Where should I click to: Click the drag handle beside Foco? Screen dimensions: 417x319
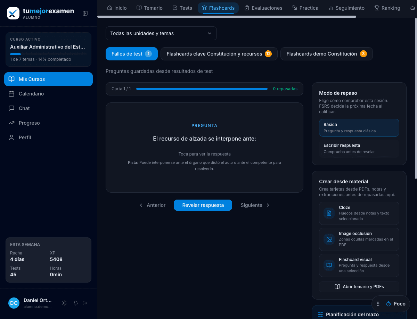click(378, 304)
